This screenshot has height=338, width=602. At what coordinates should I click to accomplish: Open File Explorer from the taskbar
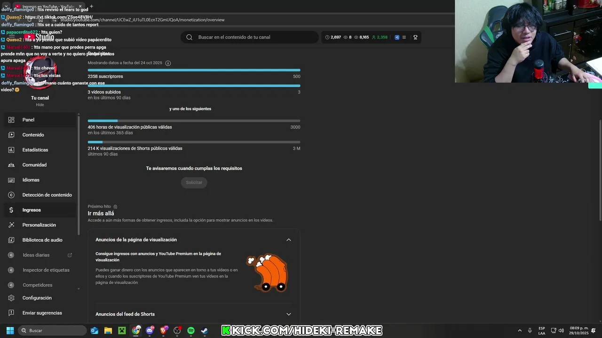(x=108, y=330)
